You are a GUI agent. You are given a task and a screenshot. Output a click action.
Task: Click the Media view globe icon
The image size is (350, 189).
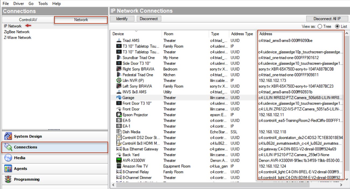pyautogui.click(x=8, y=158)
